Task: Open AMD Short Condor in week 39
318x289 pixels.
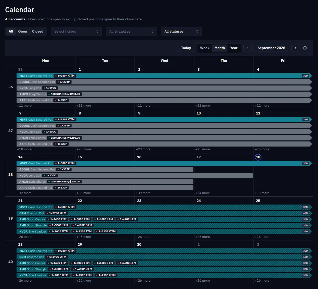Action: pos(164,219)
